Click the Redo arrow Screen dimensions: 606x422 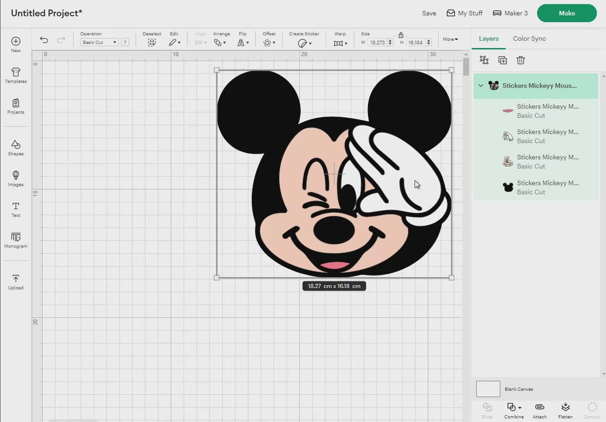61,40
